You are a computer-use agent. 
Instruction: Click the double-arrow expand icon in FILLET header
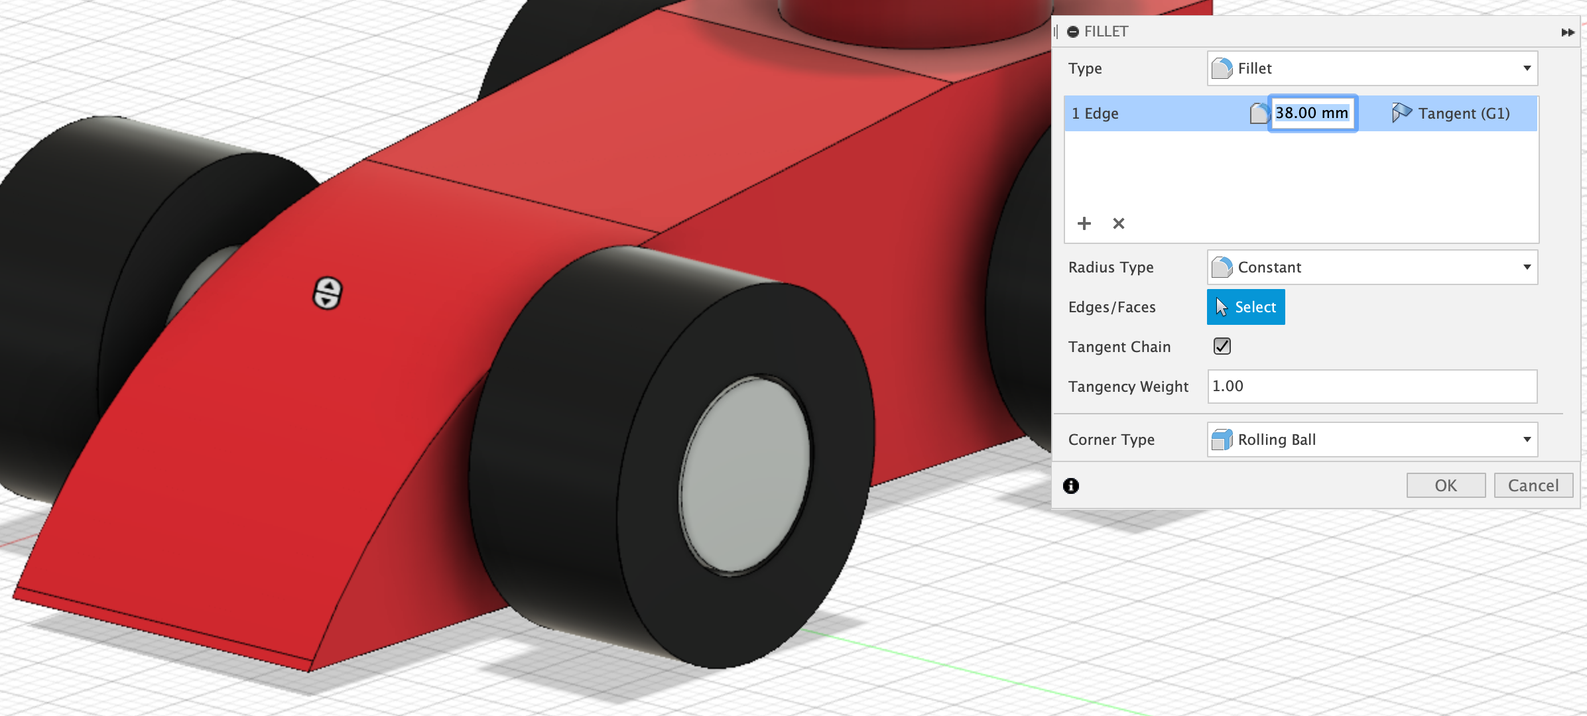(1567, 32)
